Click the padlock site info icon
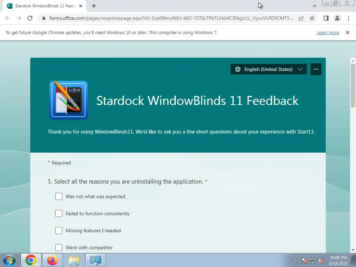Screen dimensions: 356x267 [44, 18]
